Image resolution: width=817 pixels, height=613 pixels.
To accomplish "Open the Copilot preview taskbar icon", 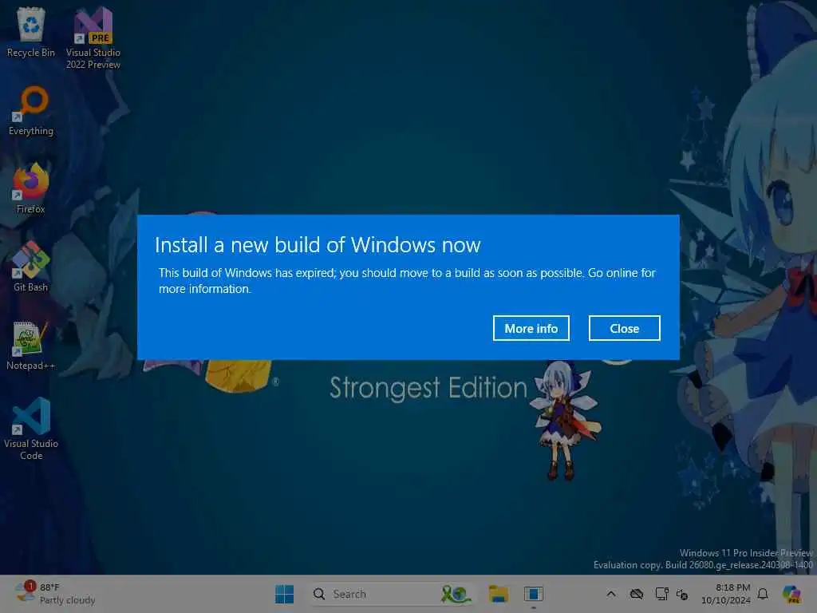I will [792, 594].
